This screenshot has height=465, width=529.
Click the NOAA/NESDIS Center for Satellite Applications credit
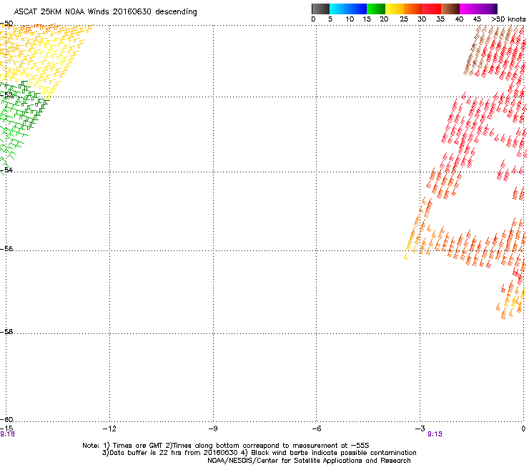pos(309,461)
